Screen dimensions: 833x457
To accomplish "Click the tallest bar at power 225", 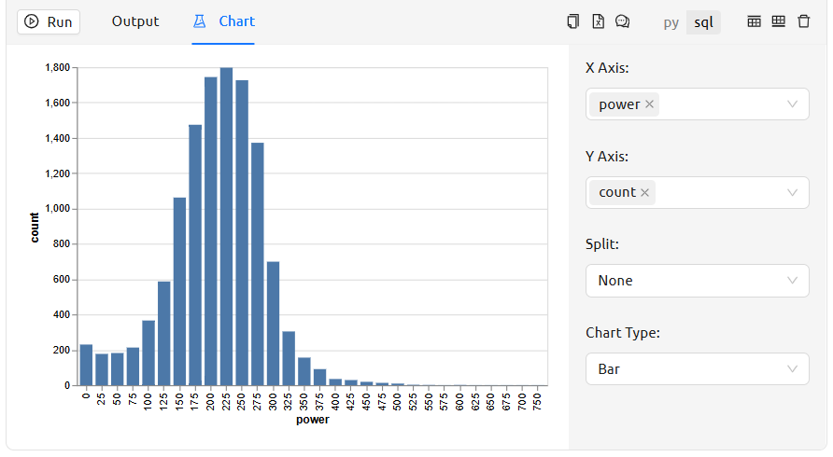I will pyautogui.click(x=226, y=226).
